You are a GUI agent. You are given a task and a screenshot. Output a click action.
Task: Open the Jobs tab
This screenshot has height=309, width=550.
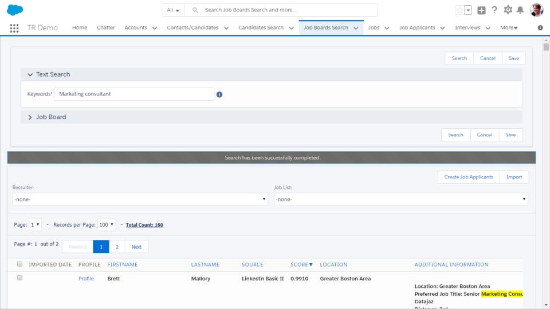point(374,27)
